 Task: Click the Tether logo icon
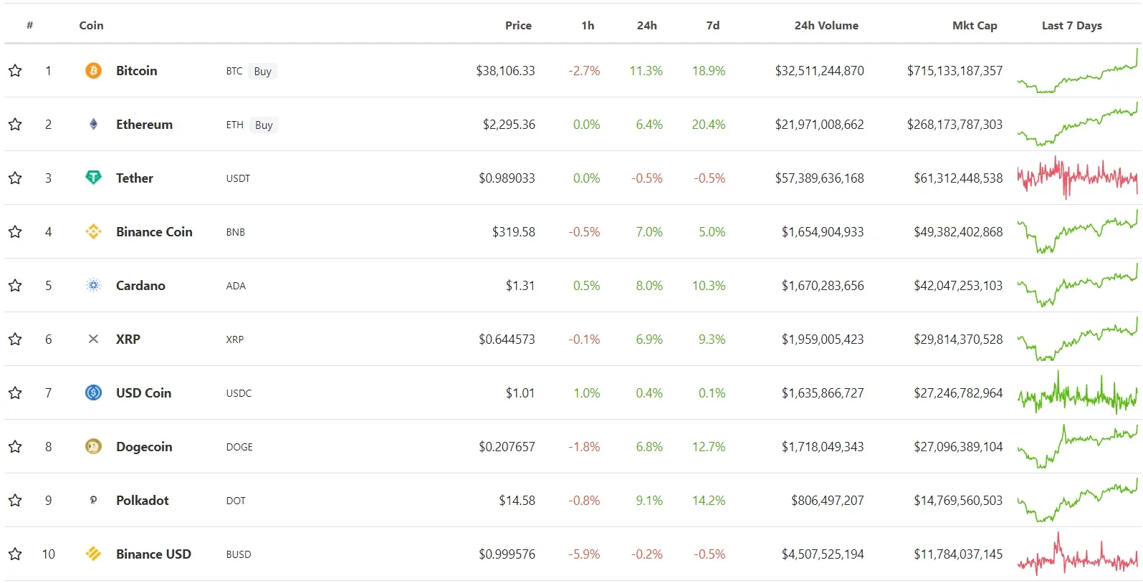pyautogui.click(x=93, y=178)
